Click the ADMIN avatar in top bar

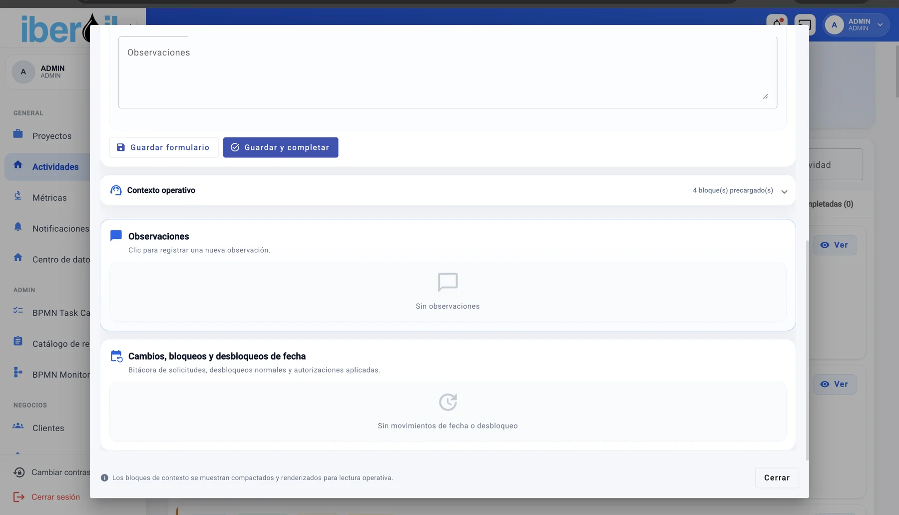[834, 25]
